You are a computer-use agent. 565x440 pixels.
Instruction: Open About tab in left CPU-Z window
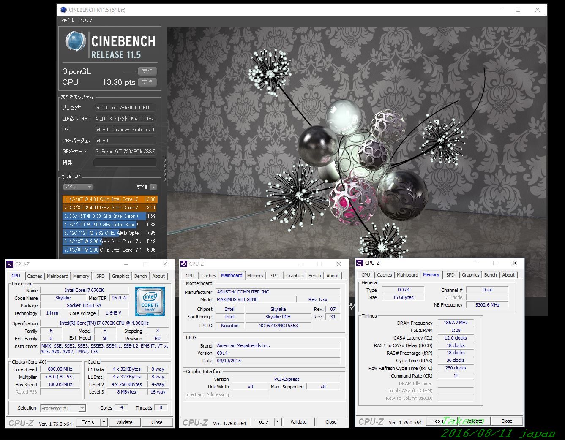[159, 276]
